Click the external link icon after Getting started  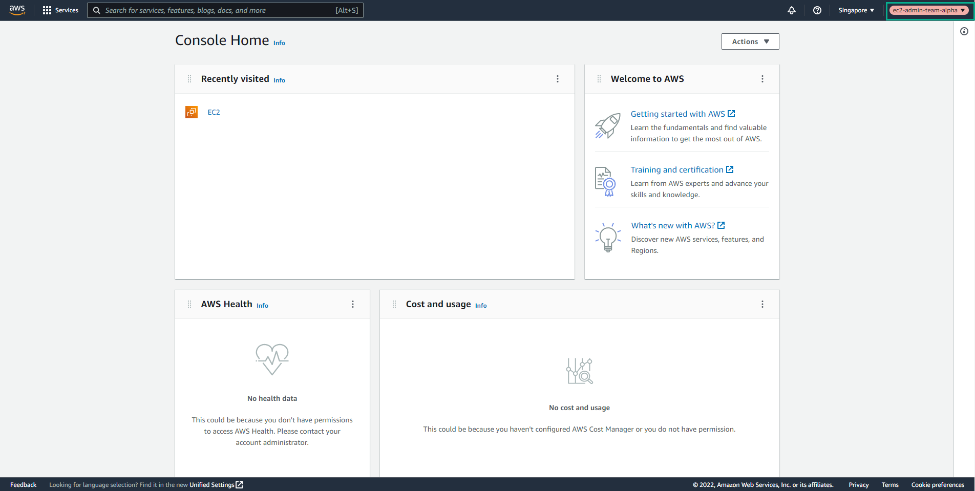[731, 114]
